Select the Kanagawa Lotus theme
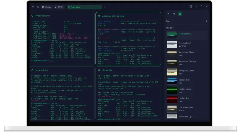This screenshot has width=241, height=137. [x=186, y=72]
